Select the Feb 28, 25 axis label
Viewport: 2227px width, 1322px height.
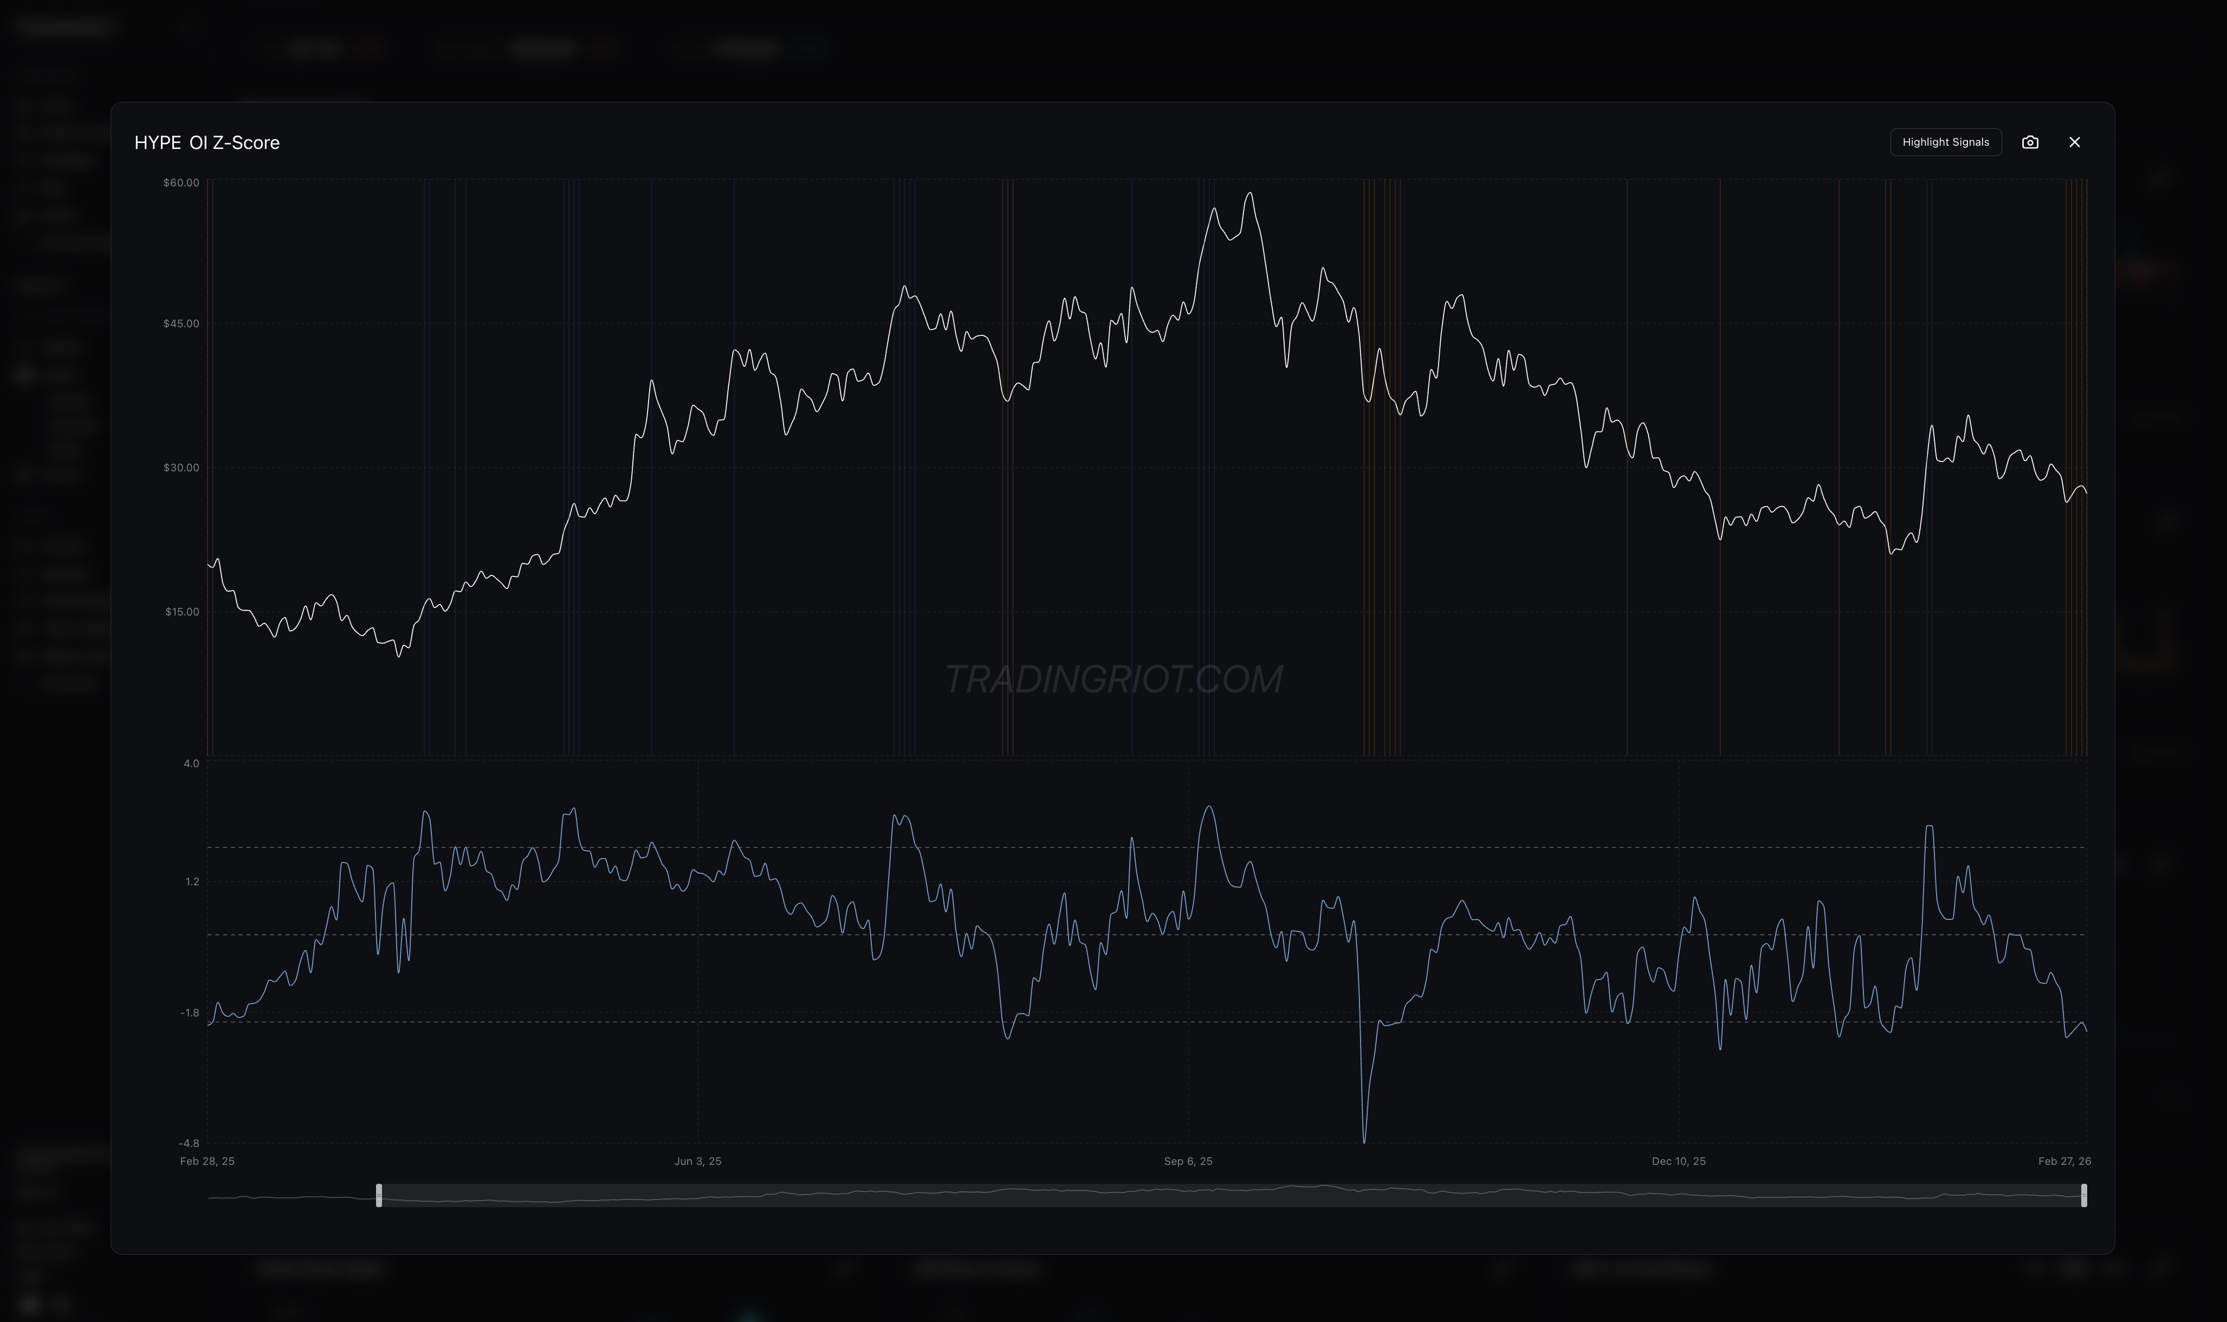(x=206, y=1161)
